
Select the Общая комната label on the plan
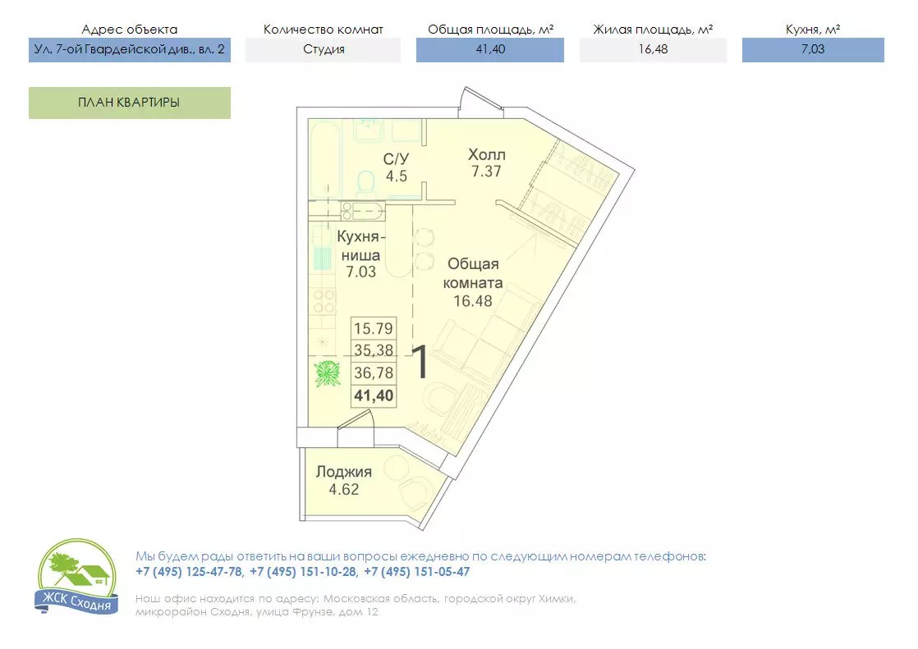(473, 273)
